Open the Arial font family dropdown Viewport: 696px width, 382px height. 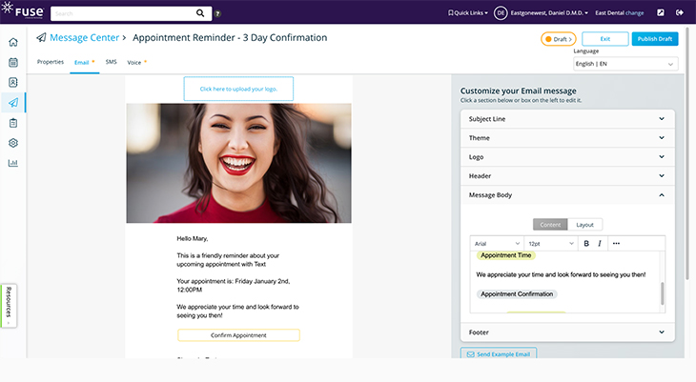click(497, 243)
